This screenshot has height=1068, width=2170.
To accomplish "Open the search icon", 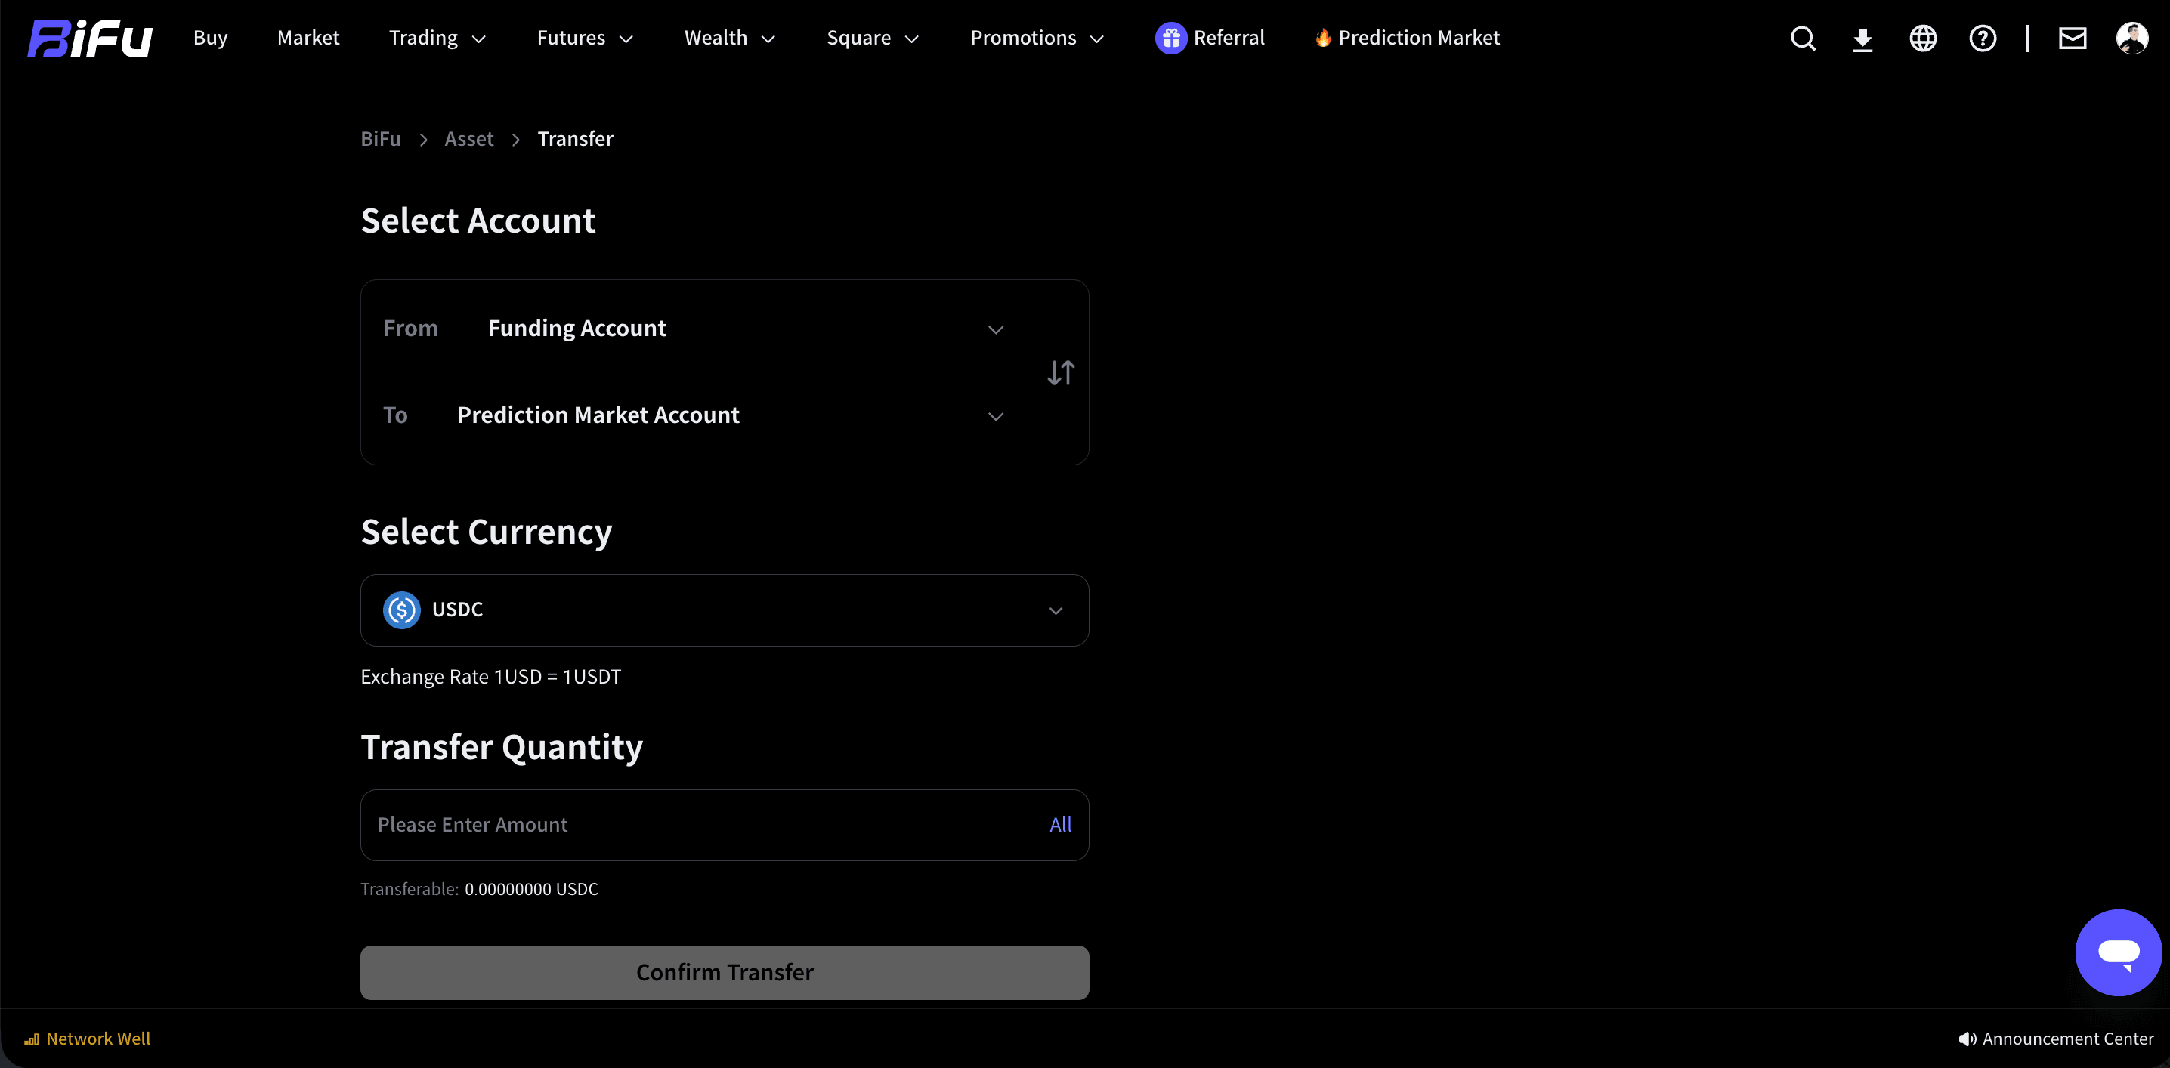I will click(x=1803, y=38).
